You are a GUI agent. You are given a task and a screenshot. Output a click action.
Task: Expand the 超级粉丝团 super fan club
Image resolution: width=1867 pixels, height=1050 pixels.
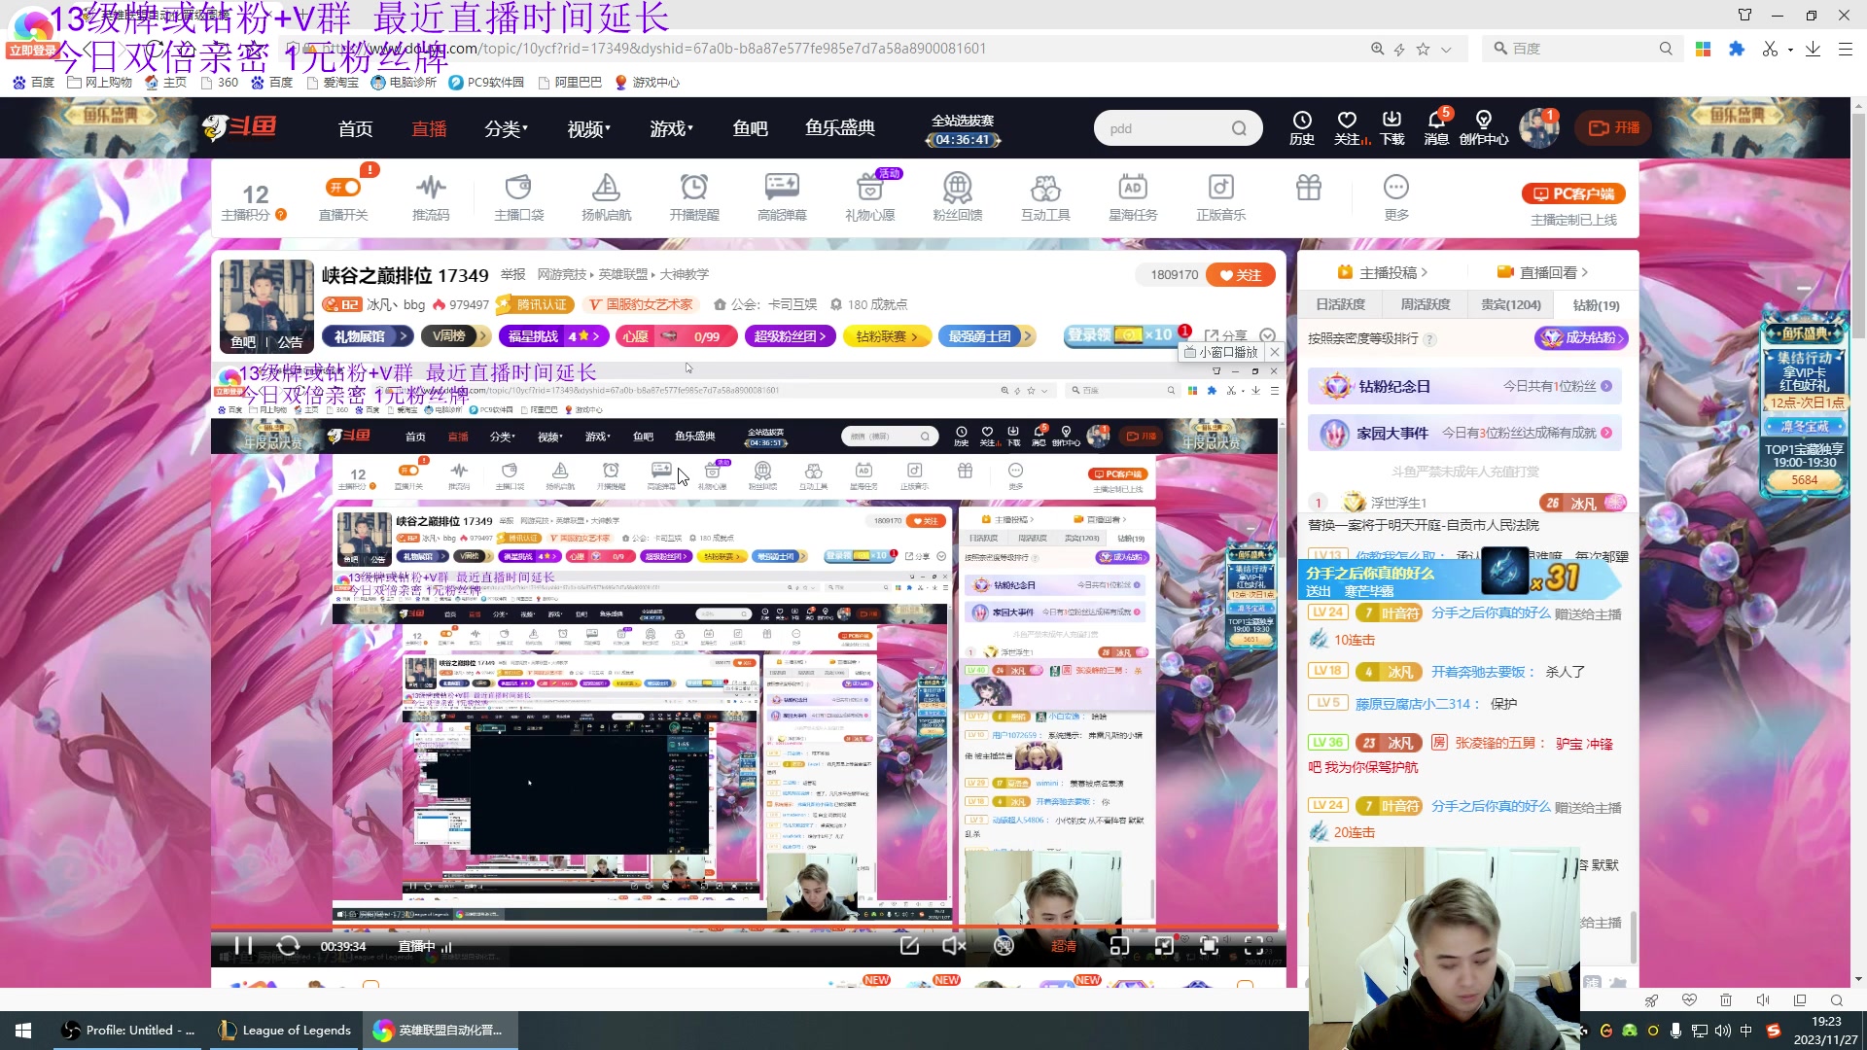(x=790, y=336)
